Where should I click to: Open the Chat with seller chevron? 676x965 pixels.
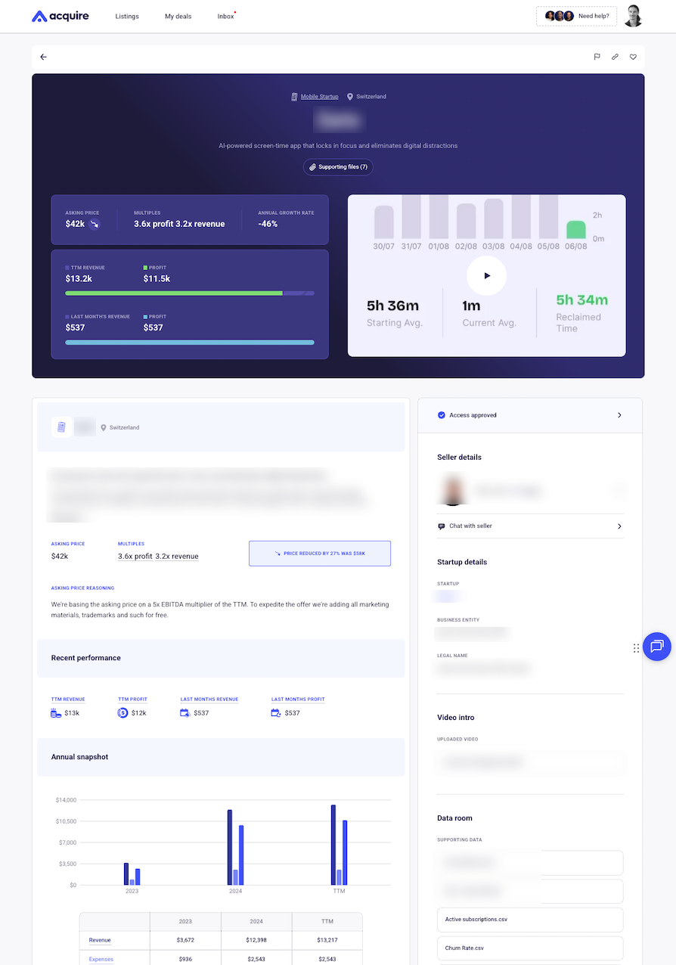click(x=619, y=526)
